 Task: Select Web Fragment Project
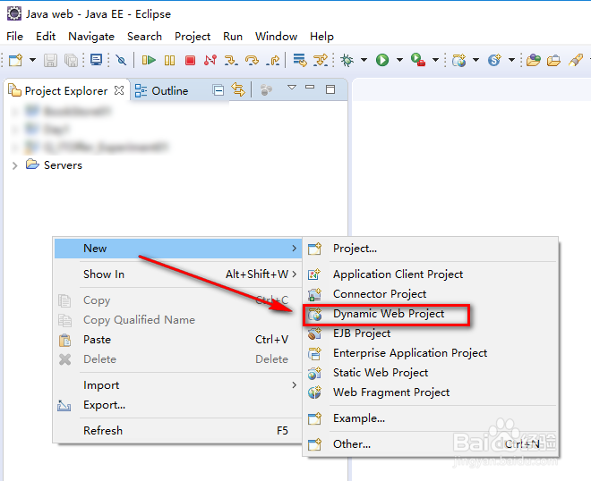pyautogui.click(x=431, y=392)
